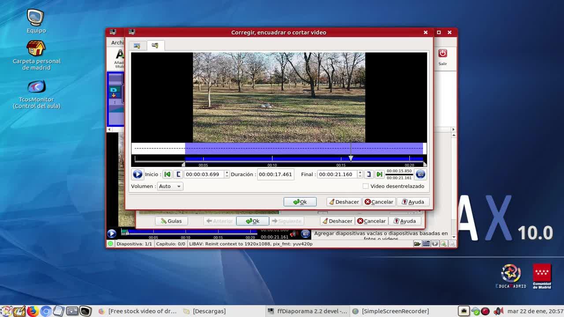The image size is (564, 317).
Task: Open the Archivo menu in ffDiaporama
Action: [117, 43]
